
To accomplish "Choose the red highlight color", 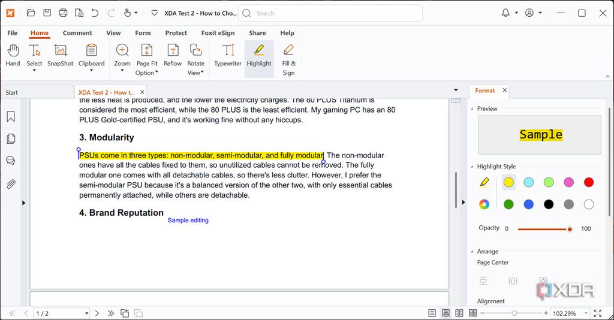I will [589, 182].
